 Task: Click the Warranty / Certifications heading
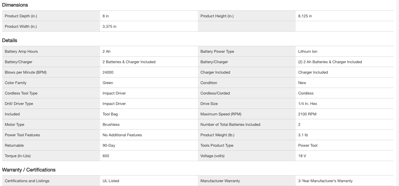(x=29, y=170)
